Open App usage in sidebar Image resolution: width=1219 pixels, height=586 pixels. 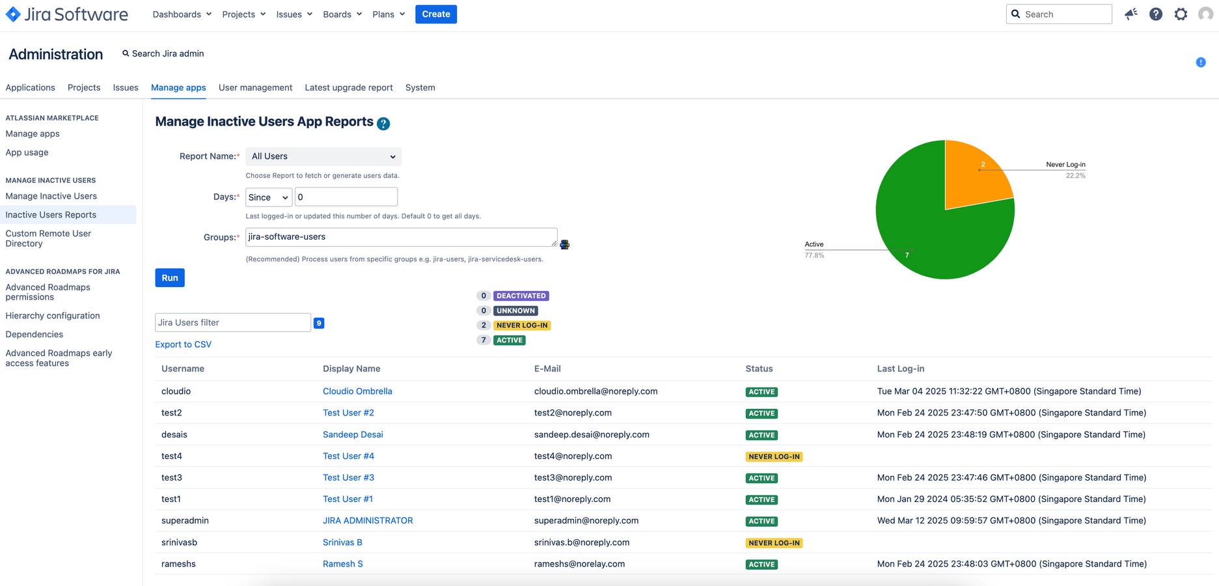27,152
